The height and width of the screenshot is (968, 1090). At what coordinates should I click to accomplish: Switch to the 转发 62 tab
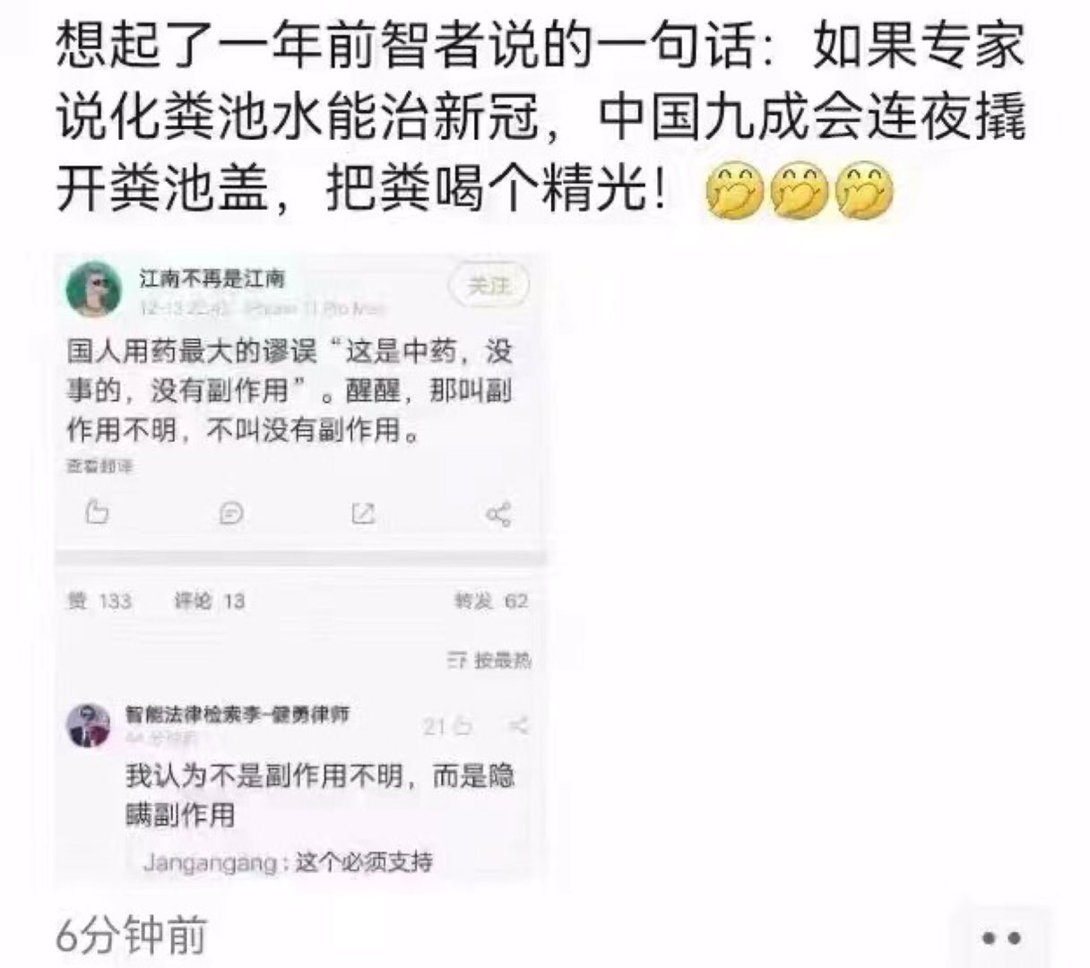(491, 601)
